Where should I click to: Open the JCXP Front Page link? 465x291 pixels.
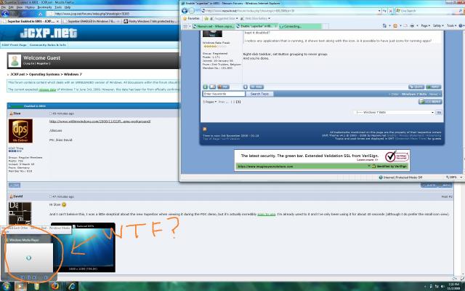click(x=15, y=45)
